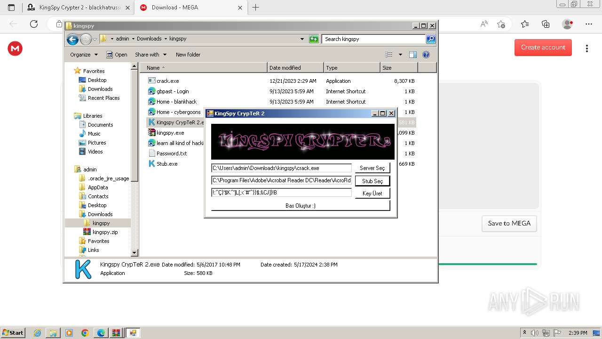Click the crack.exe server path field
Image resolution: width=602 pixels, height=339 pixels.
[281, 168]
